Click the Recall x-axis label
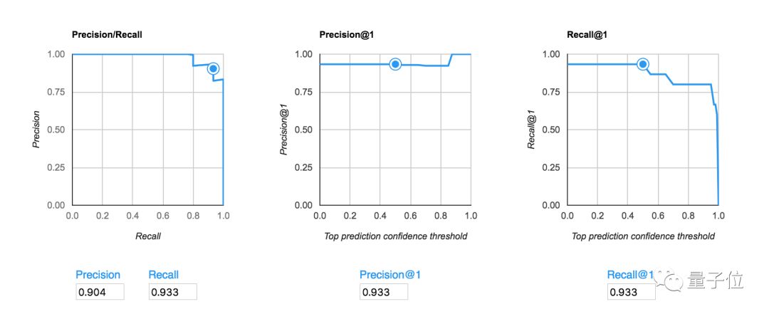 (148, 236)
